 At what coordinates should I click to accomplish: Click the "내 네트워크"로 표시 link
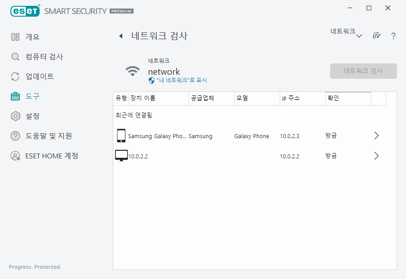tap(181, 80)
